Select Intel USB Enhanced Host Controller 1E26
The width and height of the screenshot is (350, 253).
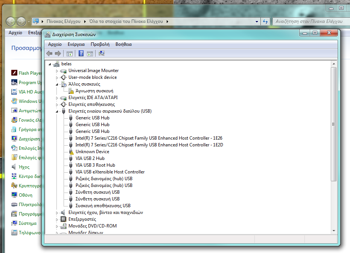[x=149, y=138]
